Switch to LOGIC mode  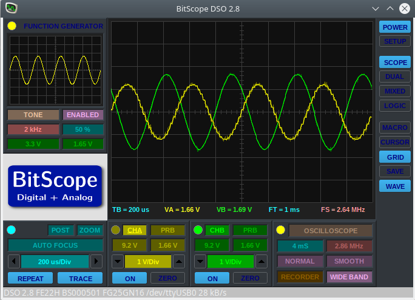(394, 106)
